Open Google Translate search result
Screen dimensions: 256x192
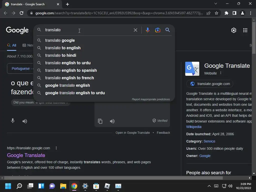point(26,155)
